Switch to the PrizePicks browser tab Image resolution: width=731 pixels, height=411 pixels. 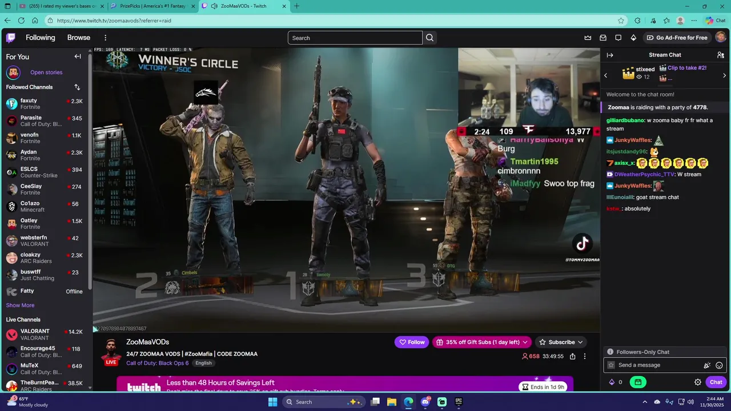click(x=153, y=6)
